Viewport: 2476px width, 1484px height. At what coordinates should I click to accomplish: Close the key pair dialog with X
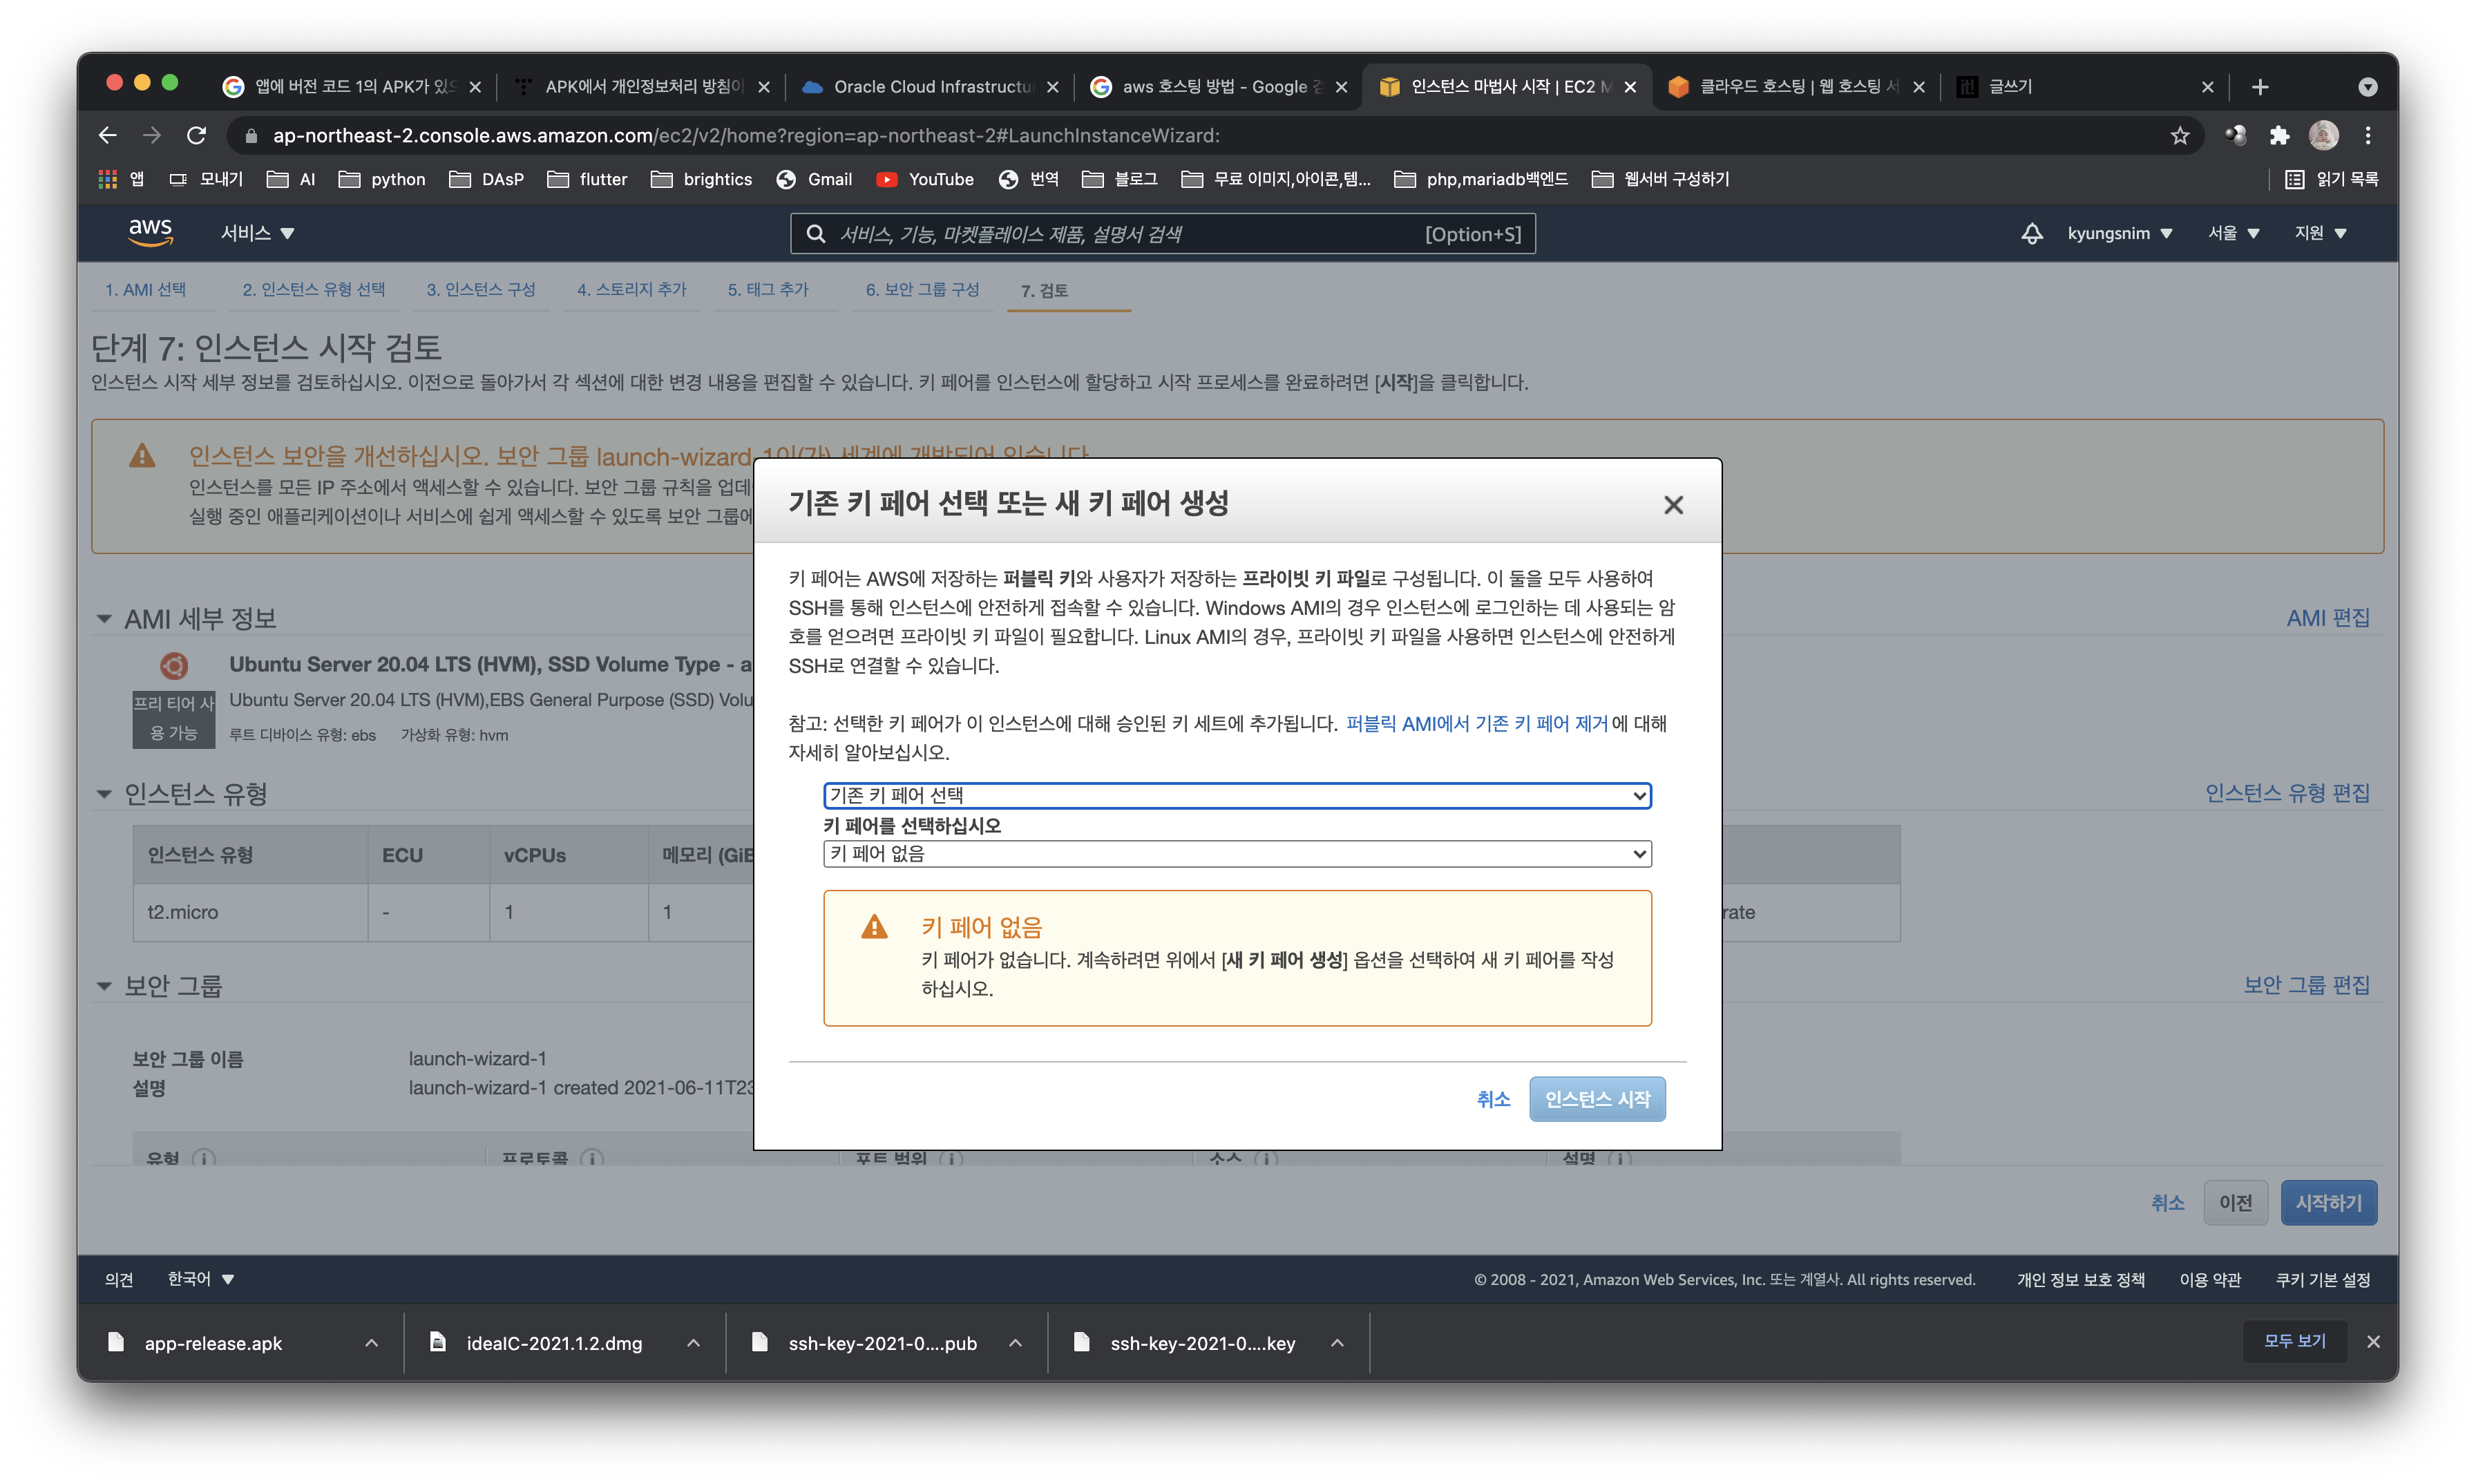coord(1673,505)
